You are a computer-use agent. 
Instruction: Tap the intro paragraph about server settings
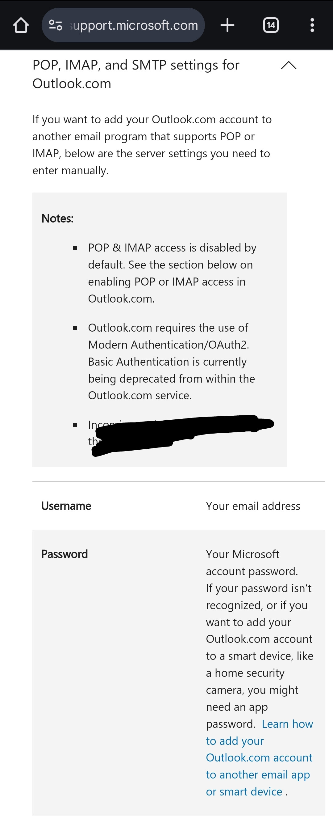coord(152,145)
